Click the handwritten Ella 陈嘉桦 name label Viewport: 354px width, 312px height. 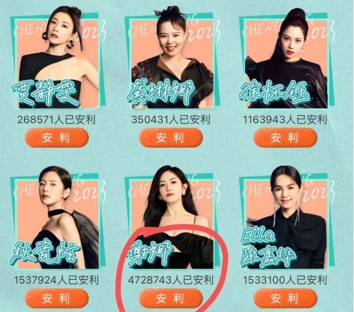(267, 250)
